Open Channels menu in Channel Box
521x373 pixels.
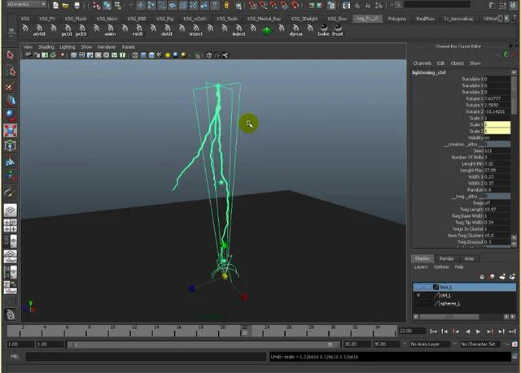pyautogui.click(x=422, y=63)
